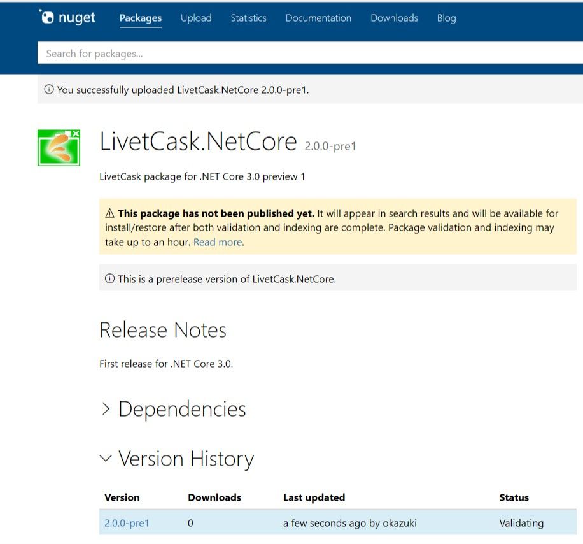Open the Upload page
The height and width of the screenshot is (544, 583).
point(196,18)
